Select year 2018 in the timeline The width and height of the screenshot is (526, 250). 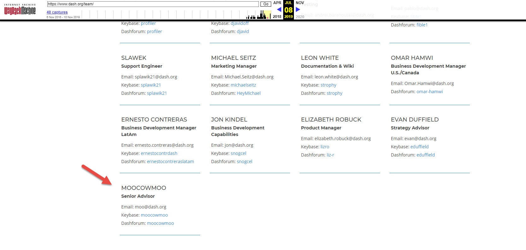point(277,17)
